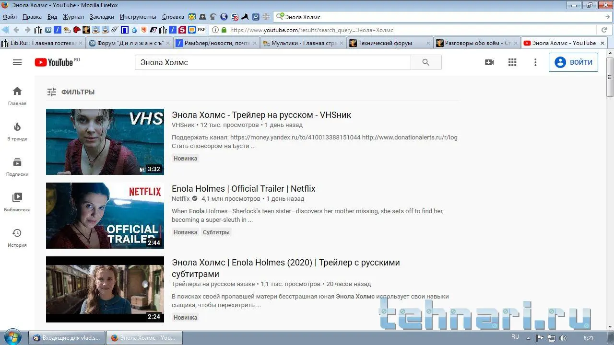Close the Lib.Ru tab
Screen dimensions: 614x345
81,43
